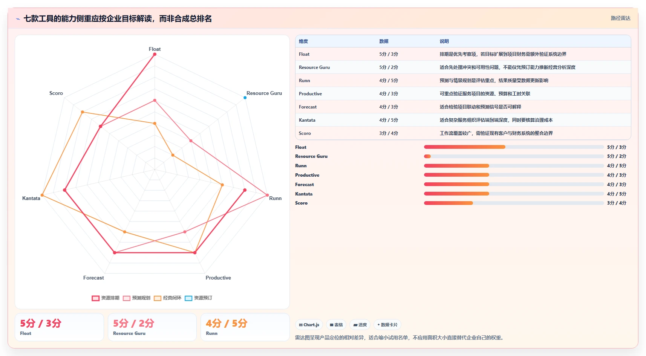Viewport: 646px width, 356px height.
Task: Click the Productive progress bar
Action: coord(514,175)
